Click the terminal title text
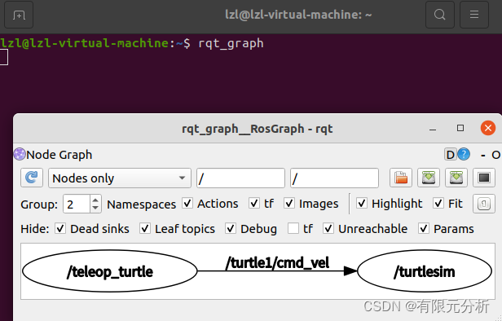The height and width of the screenshot is (321, 502). 298,15
